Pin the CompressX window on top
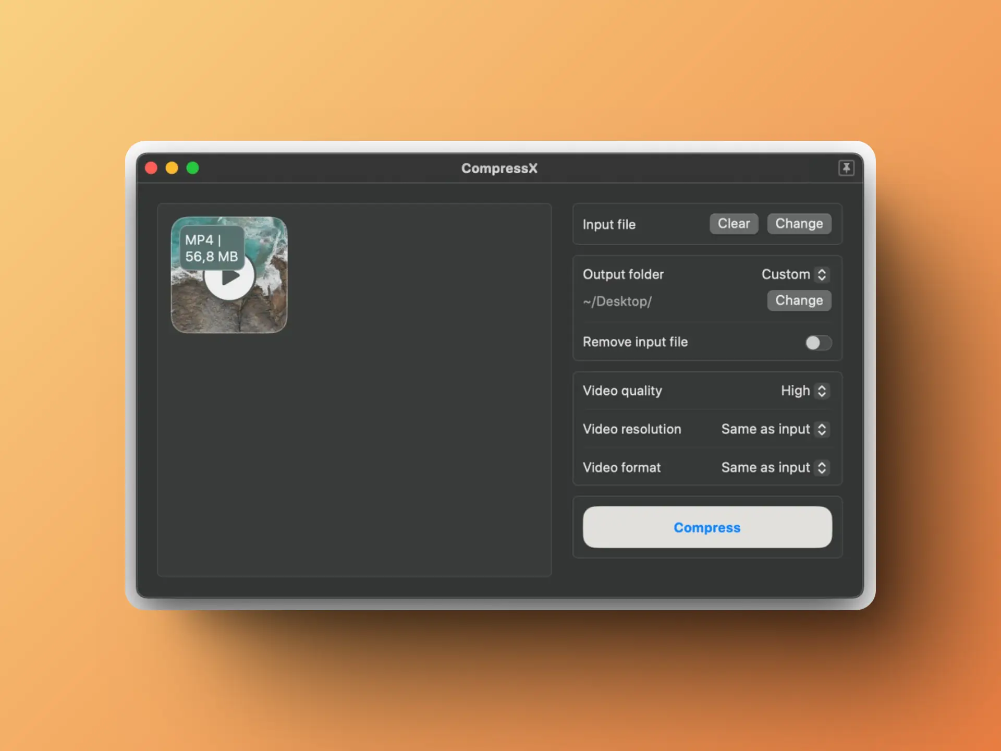Viewport: 1001px width, 751px height. [846, 168]
